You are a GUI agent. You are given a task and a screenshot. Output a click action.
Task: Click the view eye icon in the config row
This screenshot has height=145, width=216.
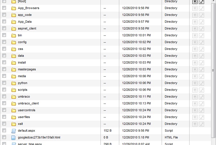195,43
